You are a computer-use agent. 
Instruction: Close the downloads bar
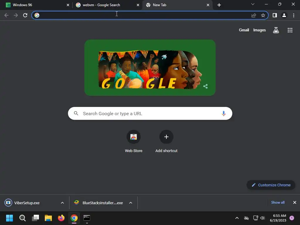[295, 202]
